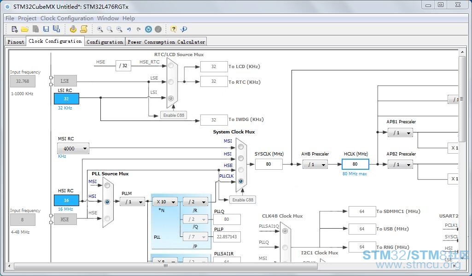Click the Generate Report scroll icon
Screen dimensions: 472x276
tap(84, 29)
